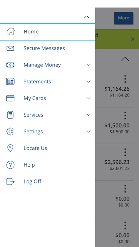
Task: Collapse the side menu with top chevron
Action: point(87,17)
